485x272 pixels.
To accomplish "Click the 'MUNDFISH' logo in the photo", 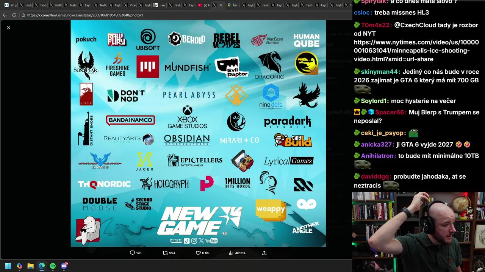I will tap(188, 68).
